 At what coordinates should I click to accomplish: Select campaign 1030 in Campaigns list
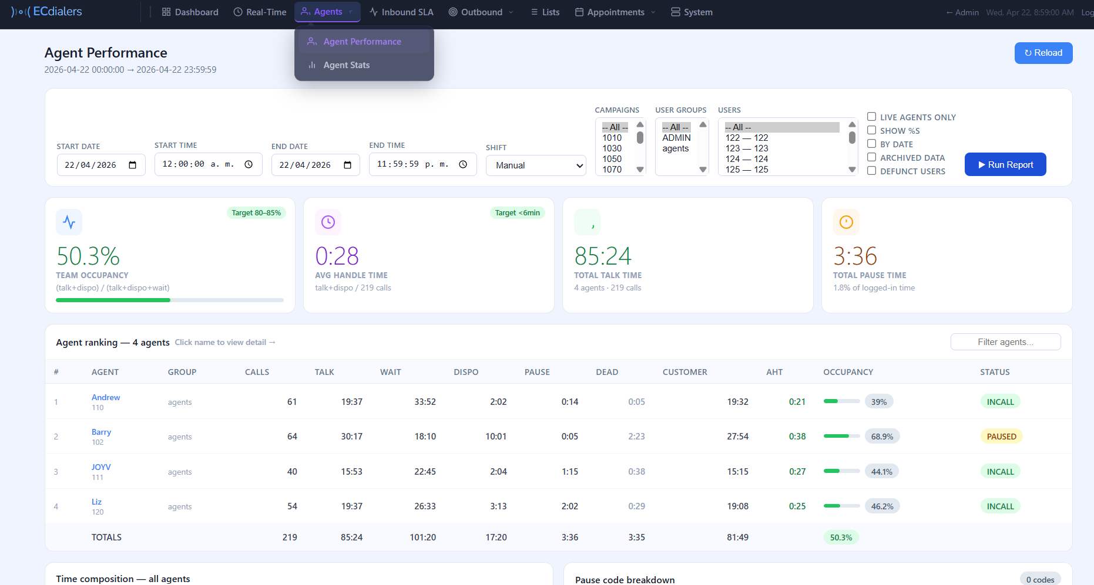(612, 148)
